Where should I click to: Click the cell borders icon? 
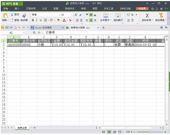[x=46, y=20]
